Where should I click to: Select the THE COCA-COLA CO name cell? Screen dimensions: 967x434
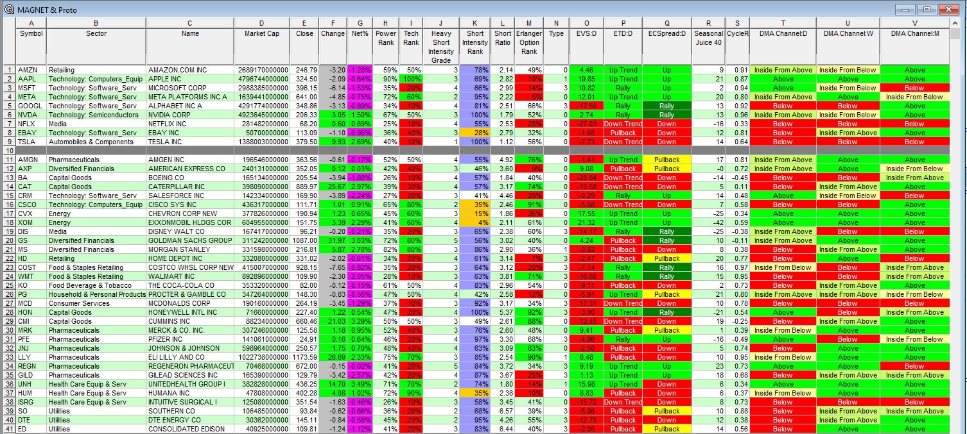[190, 285]
